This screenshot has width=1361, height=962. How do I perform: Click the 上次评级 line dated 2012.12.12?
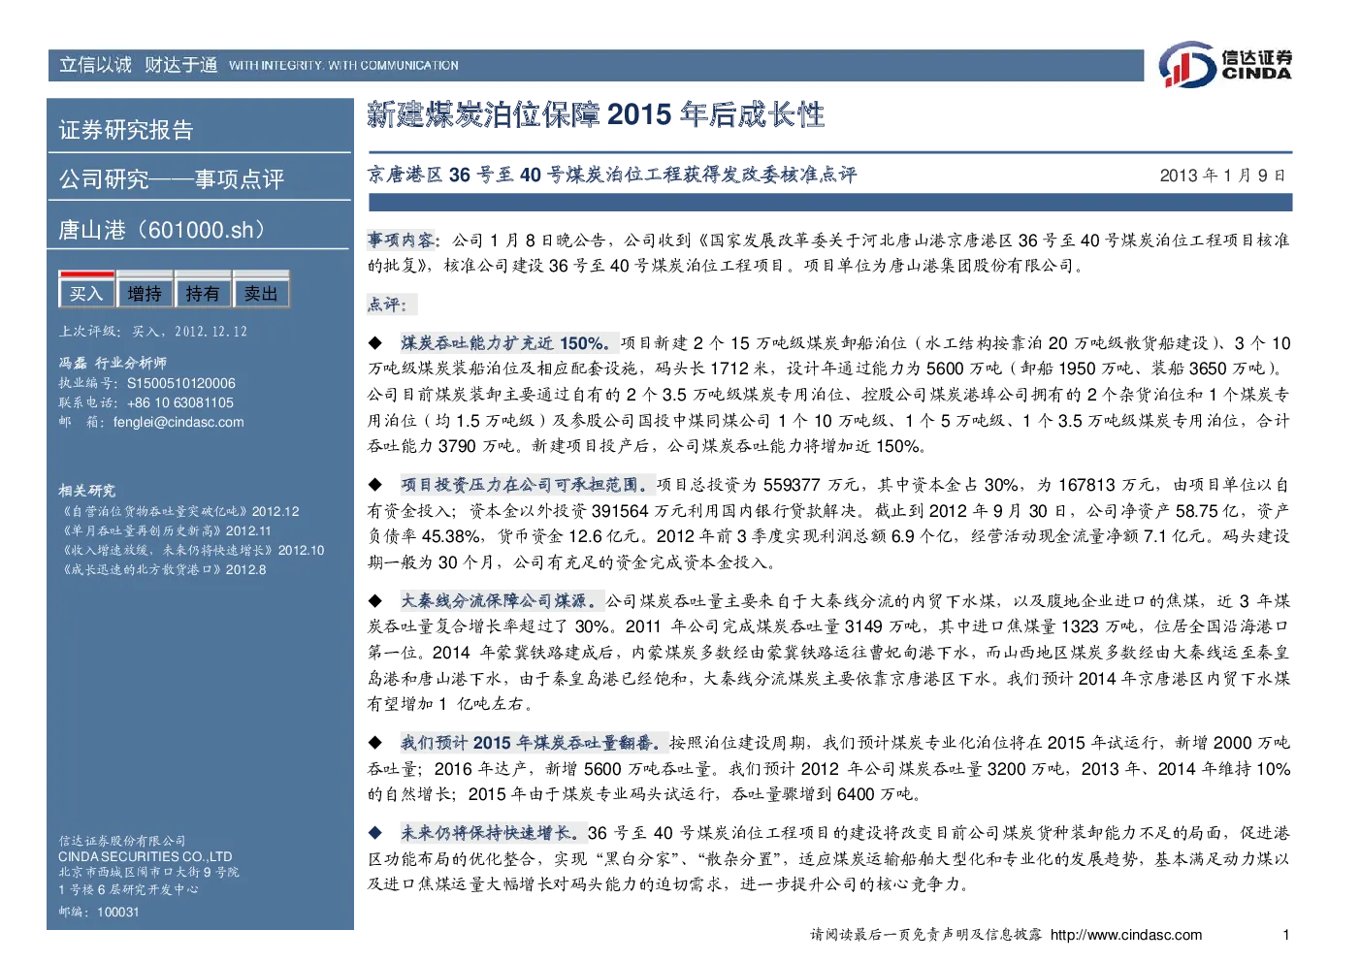click(x=153, y=332)
